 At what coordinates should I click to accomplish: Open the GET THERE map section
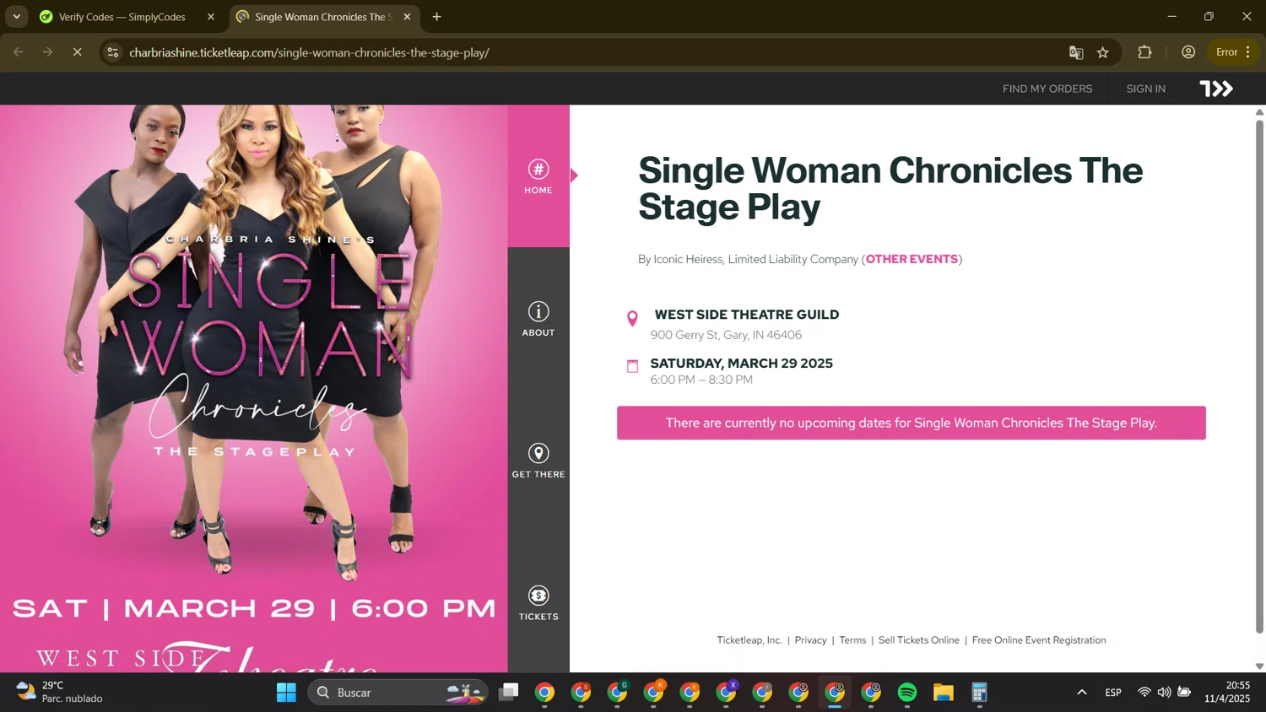[538, 461]
